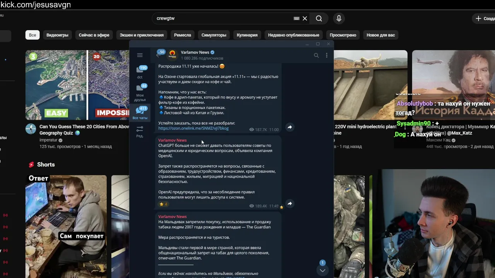The image size is (495, 278).
Task: Select the Все чаты folder
Action: pos(140,113)
